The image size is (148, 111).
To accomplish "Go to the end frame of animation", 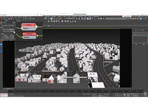I will pos(121,94).
